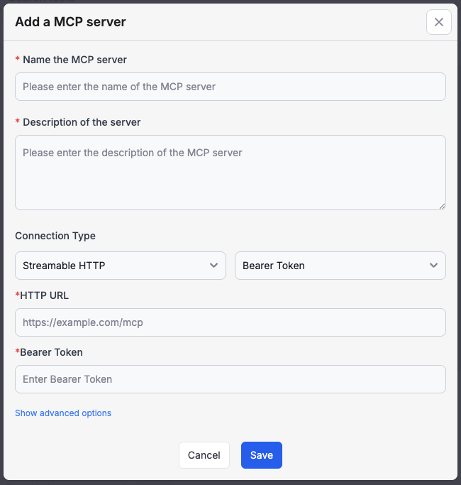Click into the server description text area
This screenshot has height=485, width=461.
point(230,173)
